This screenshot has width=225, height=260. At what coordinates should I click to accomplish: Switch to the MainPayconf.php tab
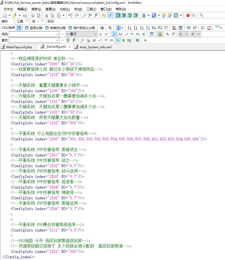click(19, 47)
